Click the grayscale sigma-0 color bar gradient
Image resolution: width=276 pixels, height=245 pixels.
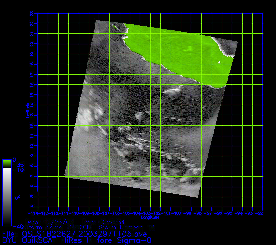7,197
